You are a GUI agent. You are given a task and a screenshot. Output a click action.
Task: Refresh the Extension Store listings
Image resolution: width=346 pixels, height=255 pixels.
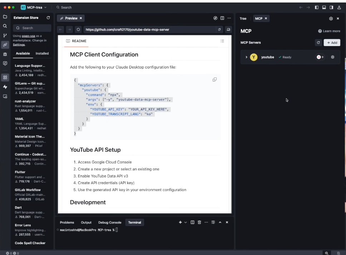[48, 17]
